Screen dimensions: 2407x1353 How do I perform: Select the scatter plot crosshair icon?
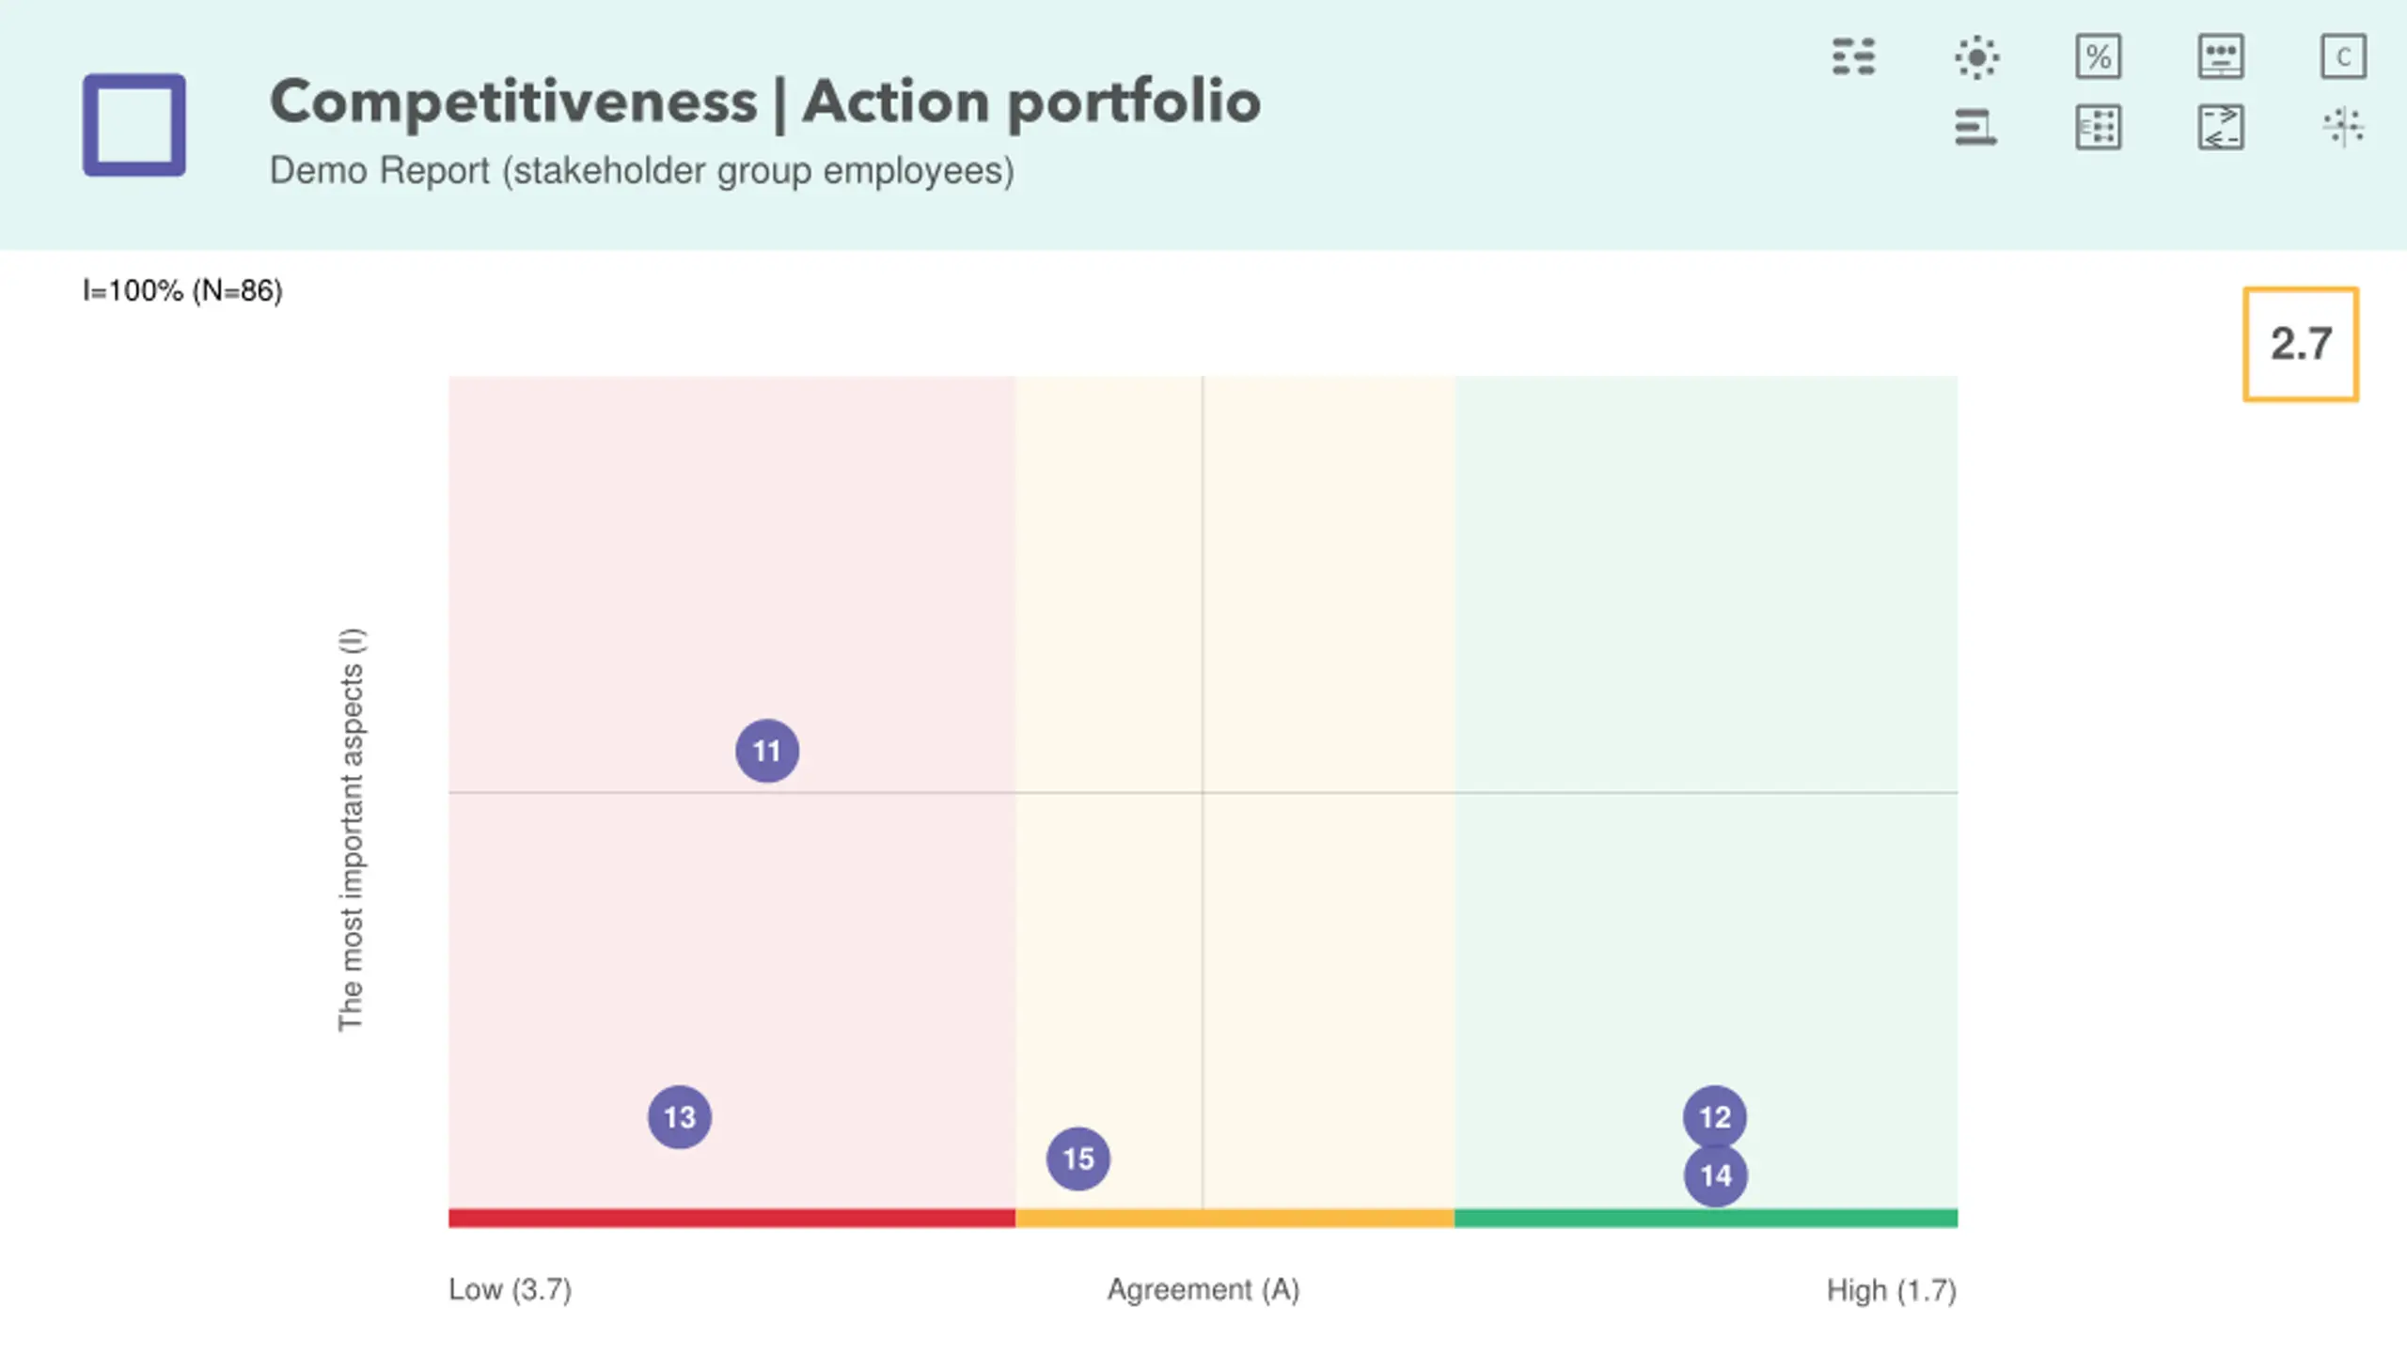tap(2343, 127)
